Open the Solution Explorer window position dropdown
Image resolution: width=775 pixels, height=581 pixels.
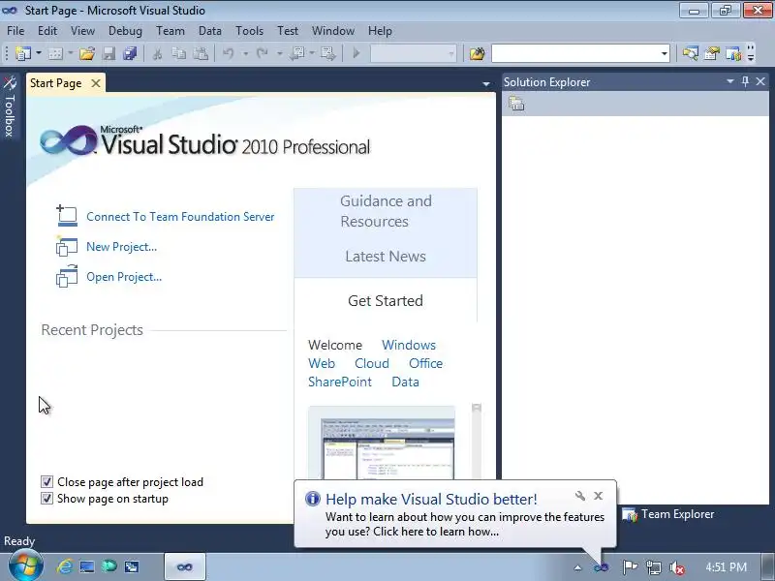(x=730, y=81)
